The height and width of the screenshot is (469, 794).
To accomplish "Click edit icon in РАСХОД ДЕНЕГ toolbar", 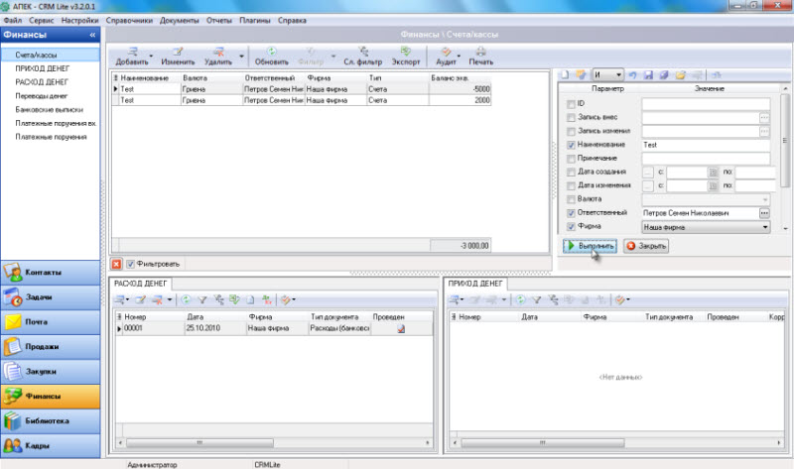I will click(140, 299).
